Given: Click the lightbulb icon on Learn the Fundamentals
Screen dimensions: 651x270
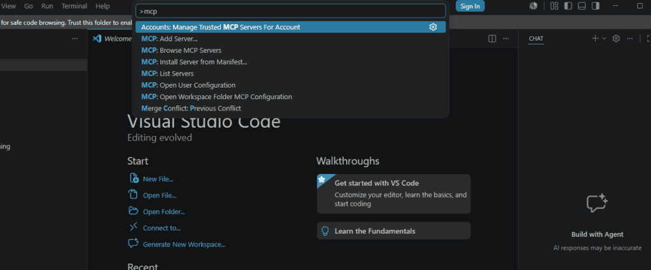Looking at the screenshot, I should 325,231.
